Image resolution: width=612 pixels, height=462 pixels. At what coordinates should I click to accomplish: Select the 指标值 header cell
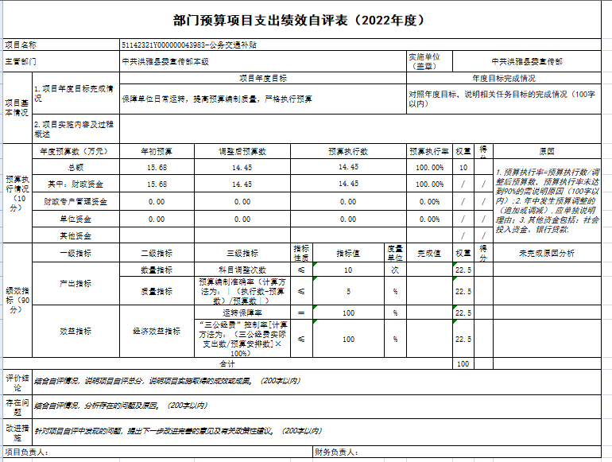click(x=349, y=253)
